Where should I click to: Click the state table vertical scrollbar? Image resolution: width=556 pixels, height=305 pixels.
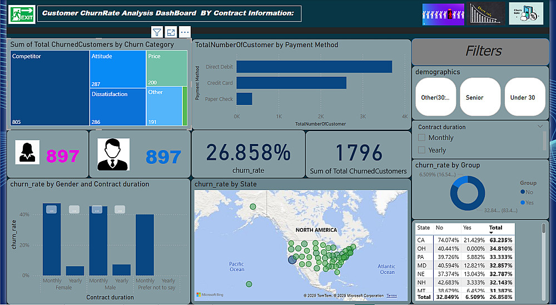click(x=544, y=228)
